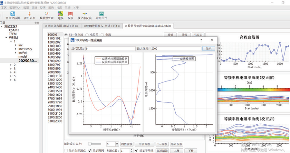The image size is (290, 153).
Task: Click the dialog help question mark
Action: click(x=201, y=40)
